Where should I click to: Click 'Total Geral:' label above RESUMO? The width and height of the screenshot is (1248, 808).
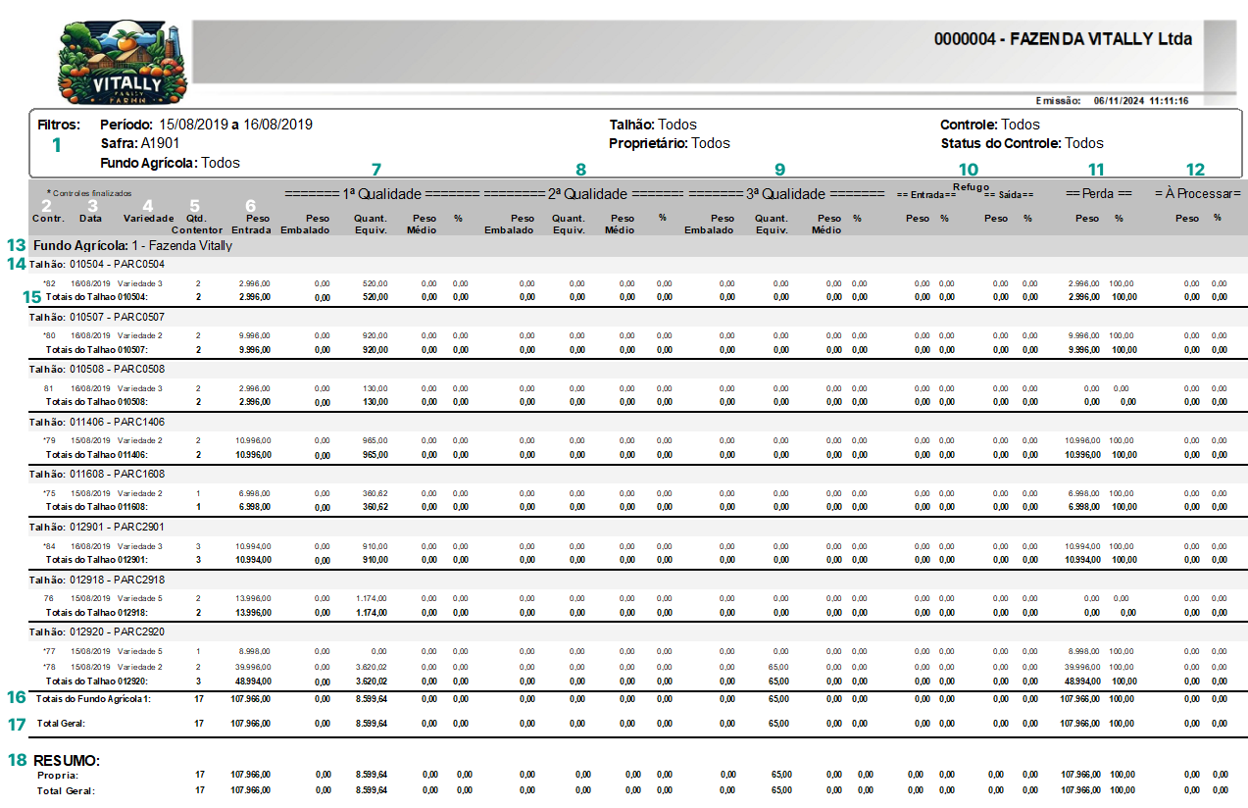click(x=61, y=724)
